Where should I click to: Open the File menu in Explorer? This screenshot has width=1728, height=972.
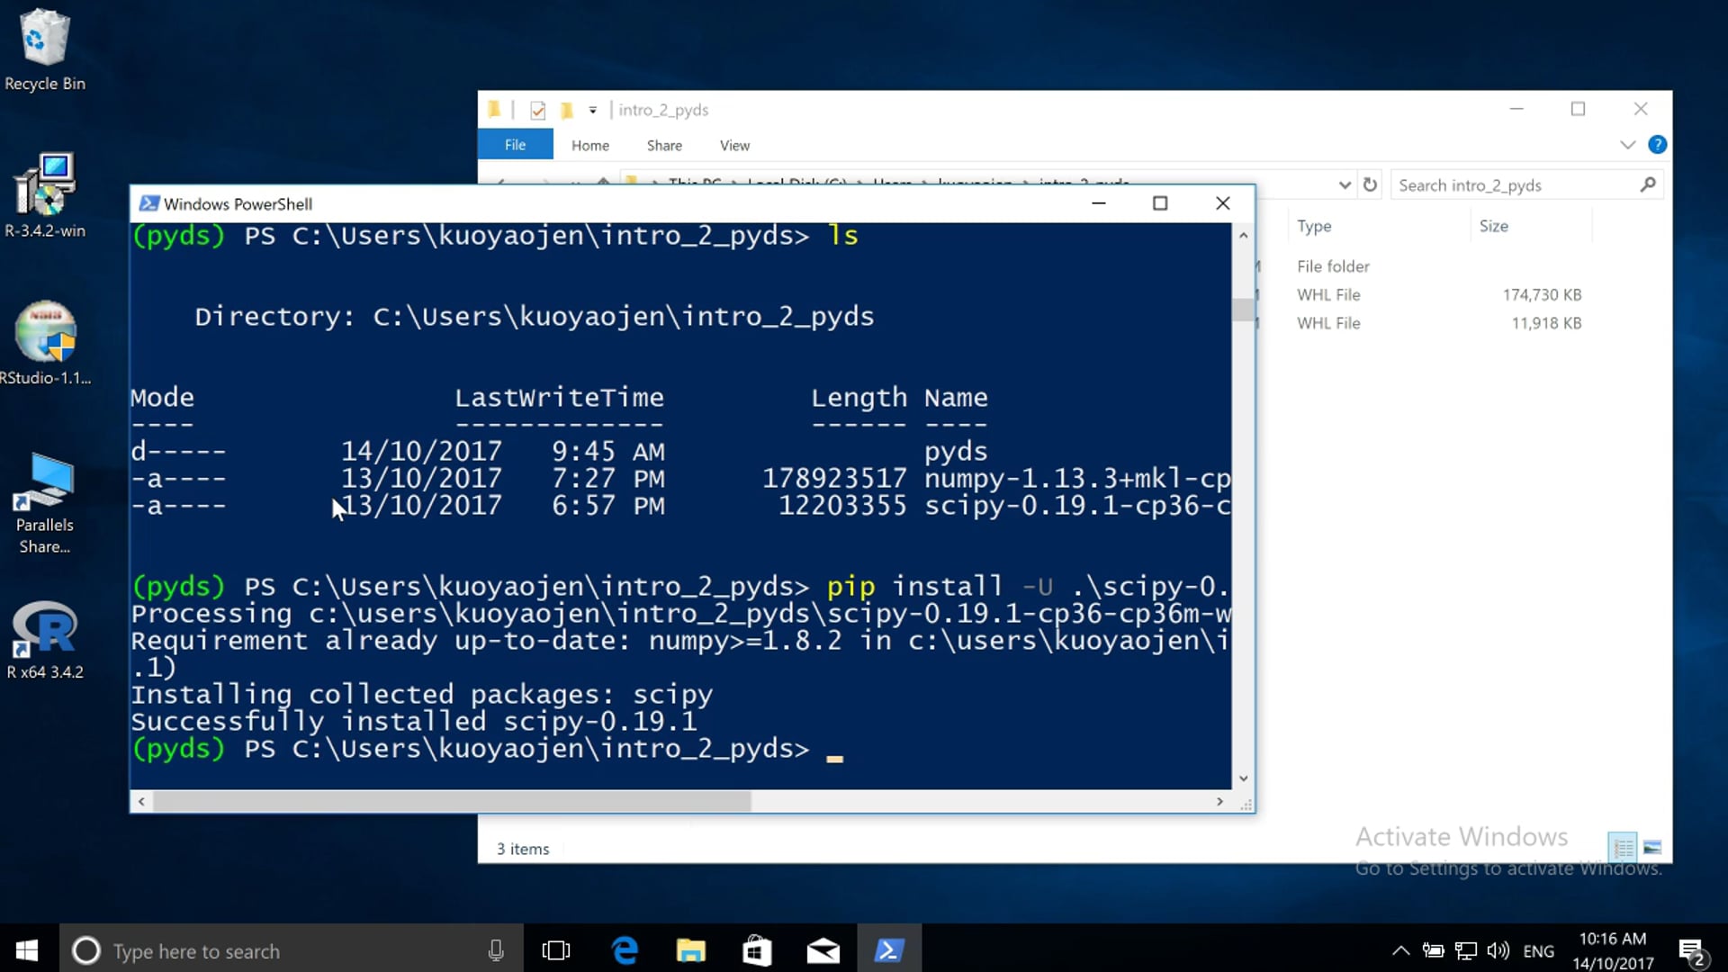tap(515, 144)
